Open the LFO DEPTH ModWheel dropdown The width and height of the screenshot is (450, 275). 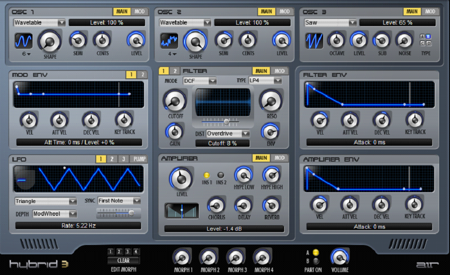(x=54, y=214)
